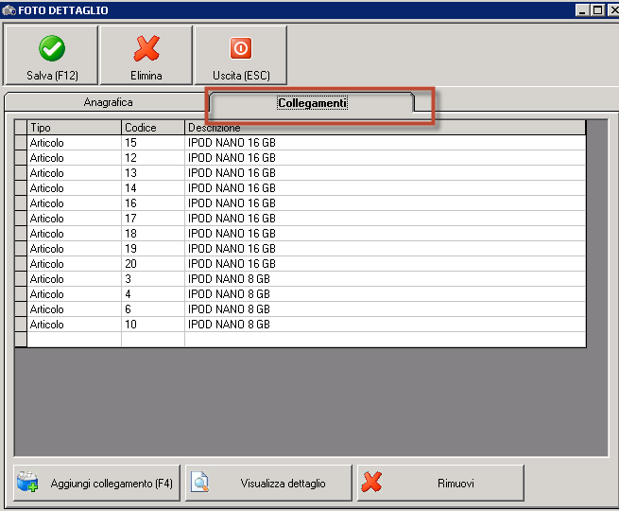The width and height of the screenshot is (619, 511).
Task: Click the magnifier document icon for Visualizza dettaglio
Action: tap(199, 483)
